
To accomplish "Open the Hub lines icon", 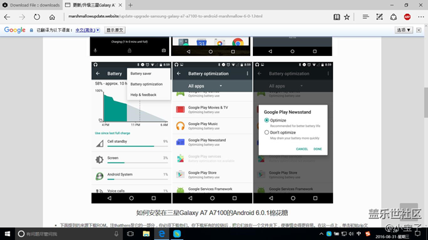I will click(365, 17).
